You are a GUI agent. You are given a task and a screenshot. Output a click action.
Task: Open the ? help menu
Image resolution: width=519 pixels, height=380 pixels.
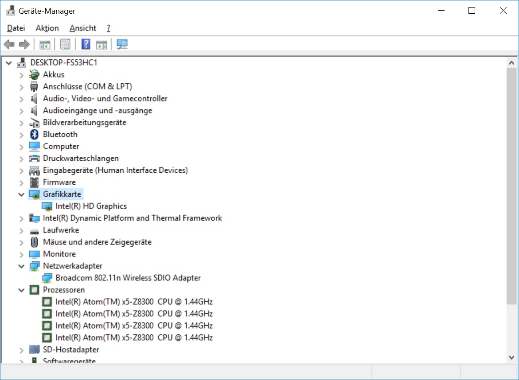[x=108, y=28]
